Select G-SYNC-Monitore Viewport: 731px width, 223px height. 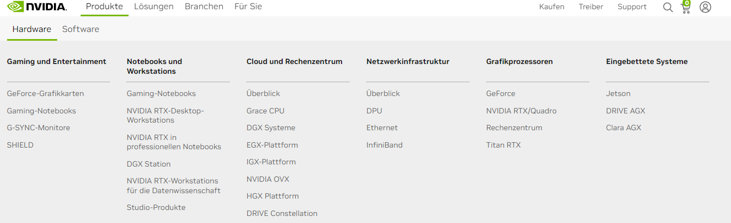click(x=38, y=128)
